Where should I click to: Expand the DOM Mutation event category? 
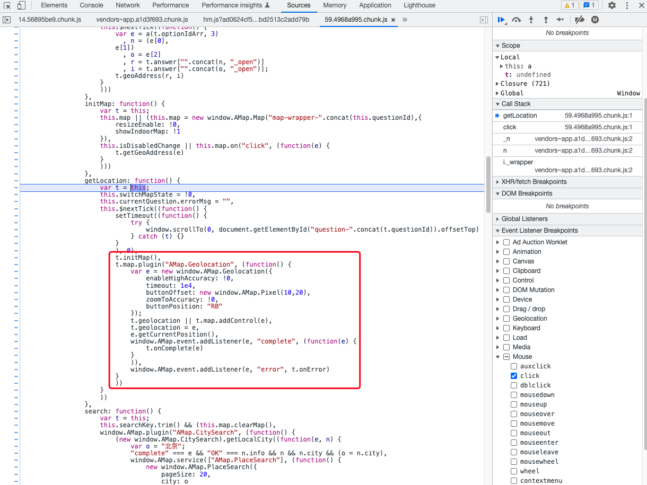pyautogui.click(x=498, y=290)
